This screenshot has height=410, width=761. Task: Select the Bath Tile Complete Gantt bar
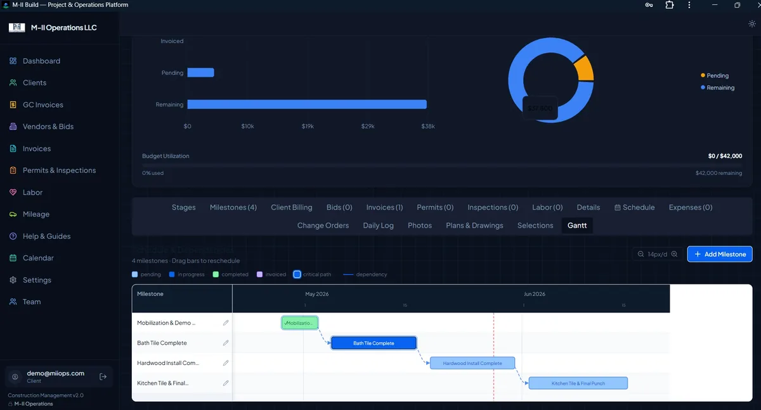click(x=374, y=343)
